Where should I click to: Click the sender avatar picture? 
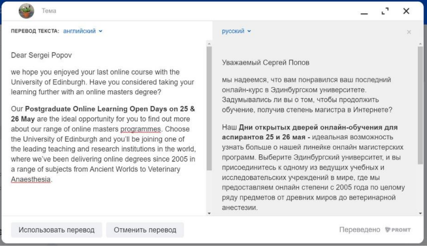(x=27, y=11)
